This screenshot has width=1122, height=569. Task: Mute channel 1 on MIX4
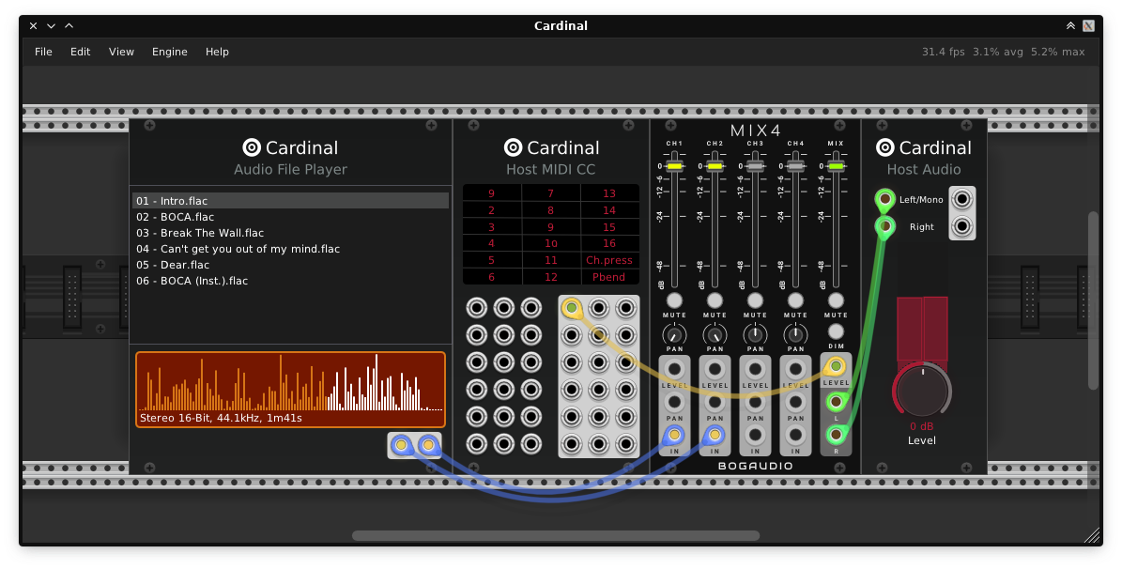pyautogui.click(x=674, y=300)
